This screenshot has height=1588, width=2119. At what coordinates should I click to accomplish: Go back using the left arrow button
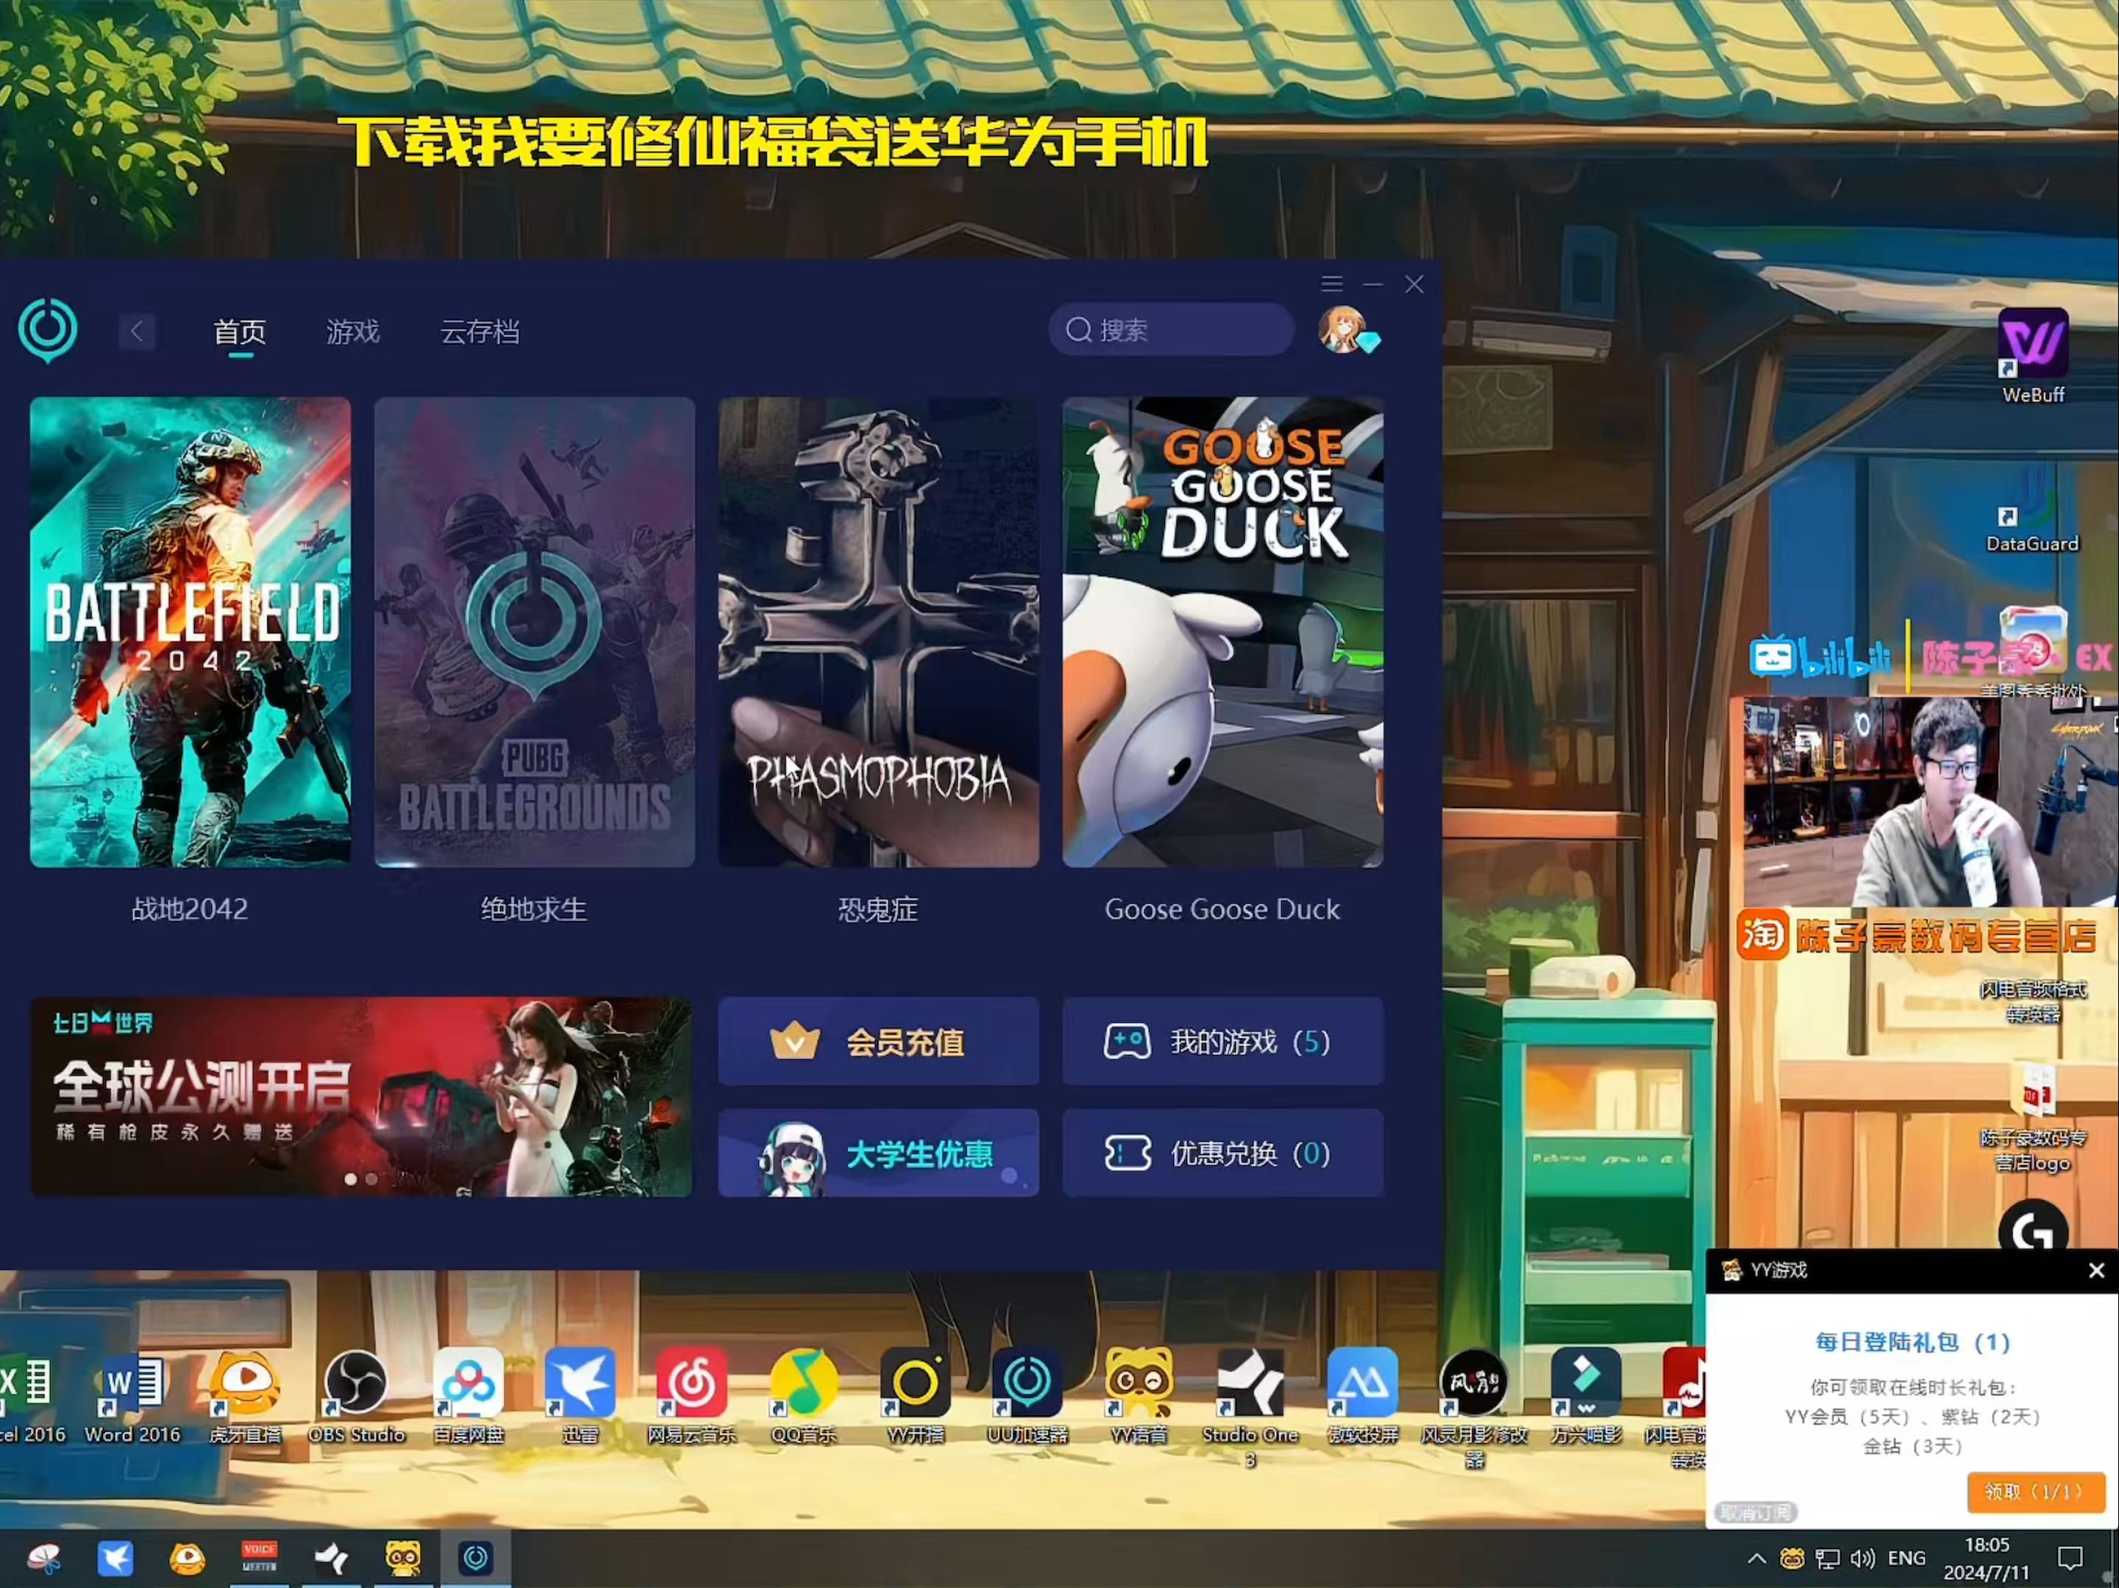click(x=137, y=332)
